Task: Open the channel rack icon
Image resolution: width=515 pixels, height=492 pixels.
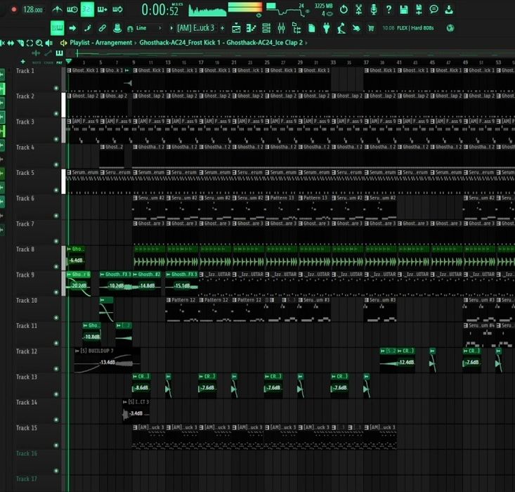Action: pos(266,28)
